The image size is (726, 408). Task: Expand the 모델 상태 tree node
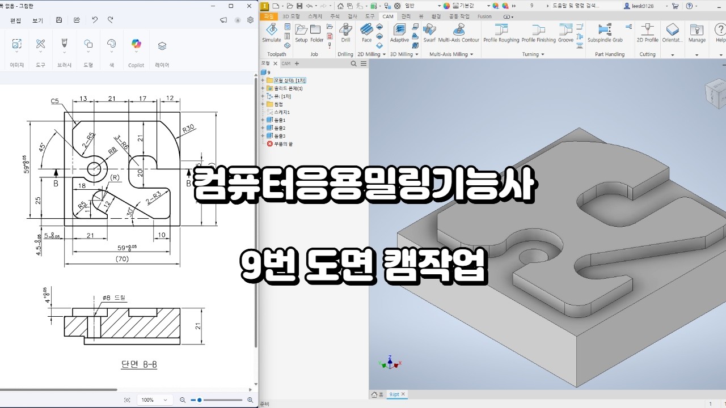tap(263, 80)
